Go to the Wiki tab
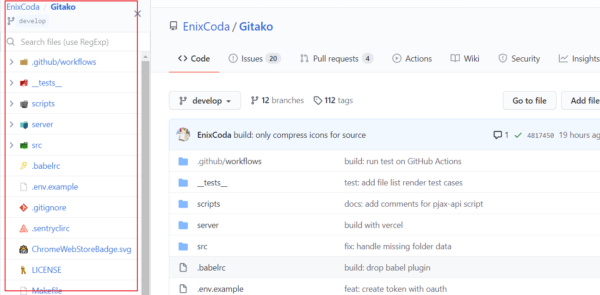The image size is (600, 295). pyautogui.click(x=465, y=59)
